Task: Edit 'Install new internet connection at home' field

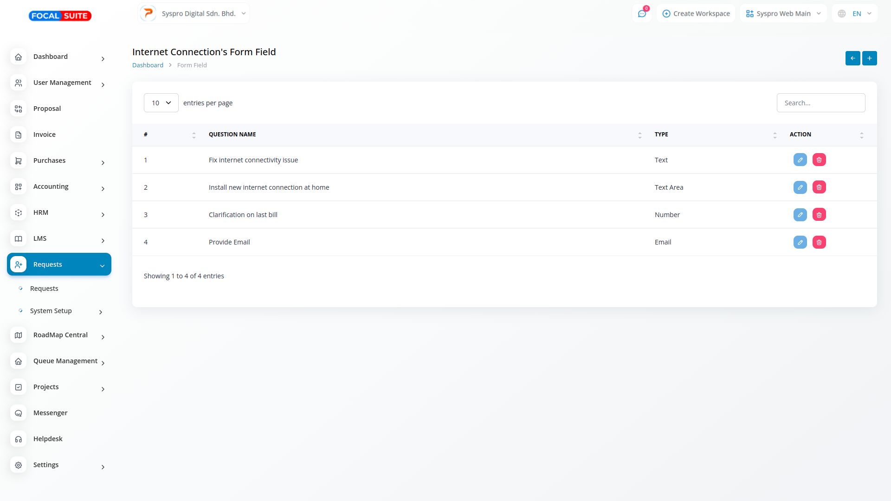Action: 800,187
